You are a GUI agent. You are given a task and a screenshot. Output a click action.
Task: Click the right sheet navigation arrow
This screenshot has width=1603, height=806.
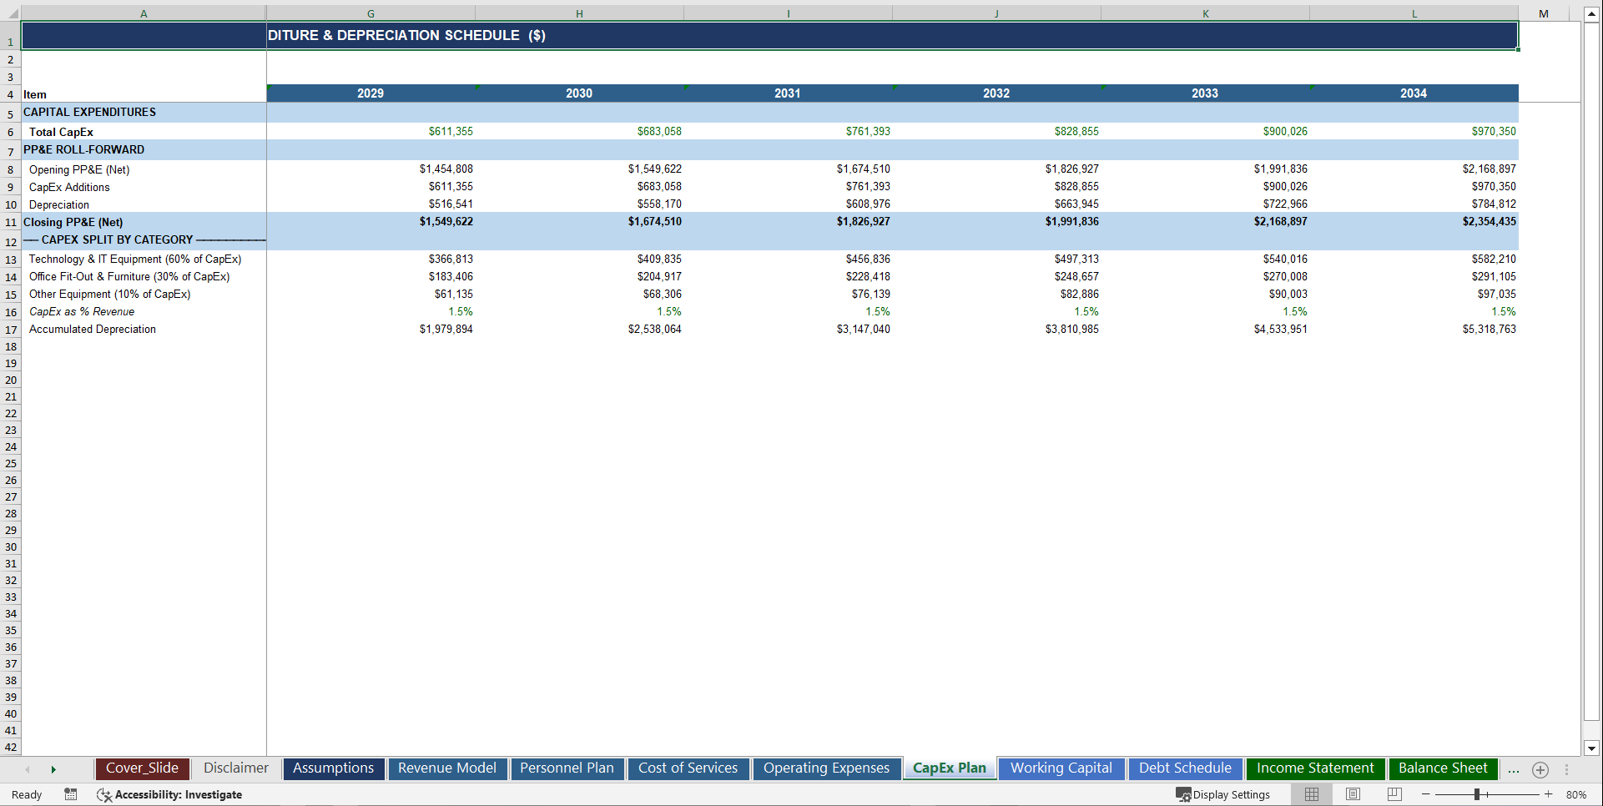53,769
